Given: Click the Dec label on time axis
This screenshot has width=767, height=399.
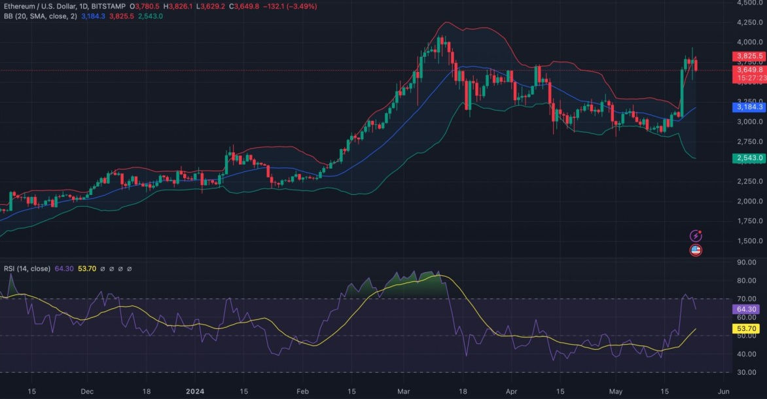Looking at the screenshot, I should pos(87,392).
